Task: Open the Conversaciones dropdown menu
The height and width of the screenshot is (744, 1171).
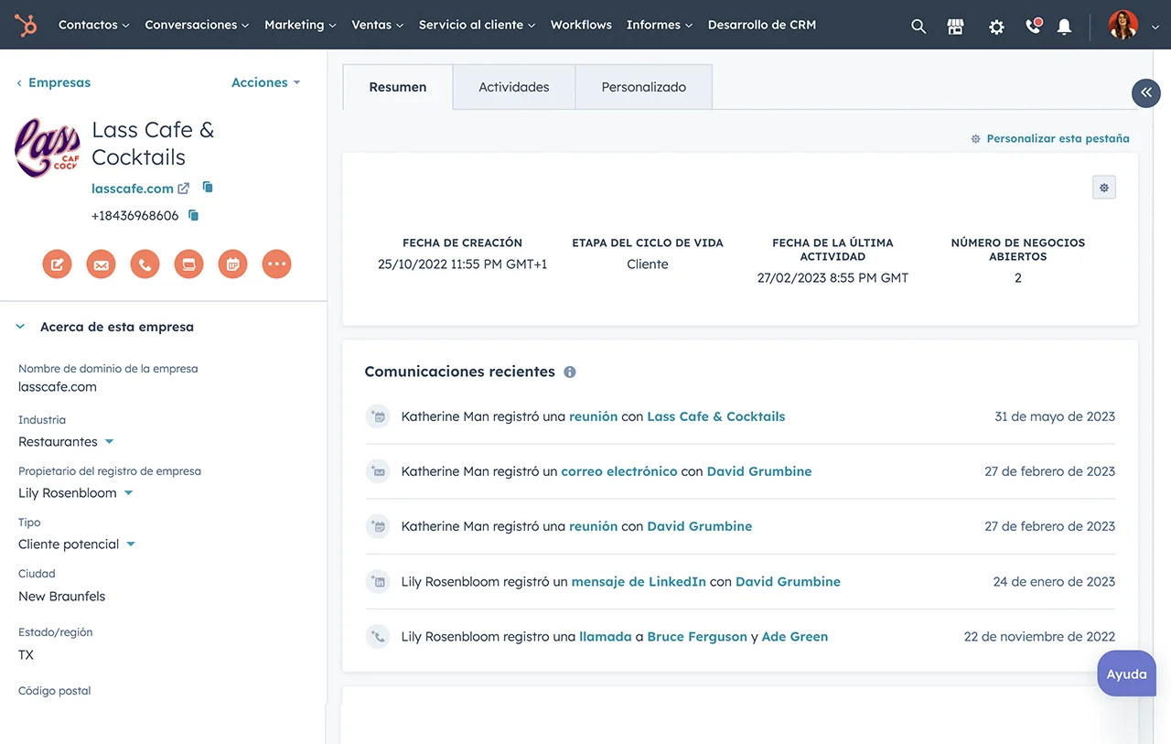Action: (198, 25)
